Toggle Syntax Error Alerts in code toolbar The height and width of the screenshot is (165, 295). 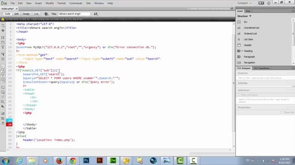(x=3, y=81)
